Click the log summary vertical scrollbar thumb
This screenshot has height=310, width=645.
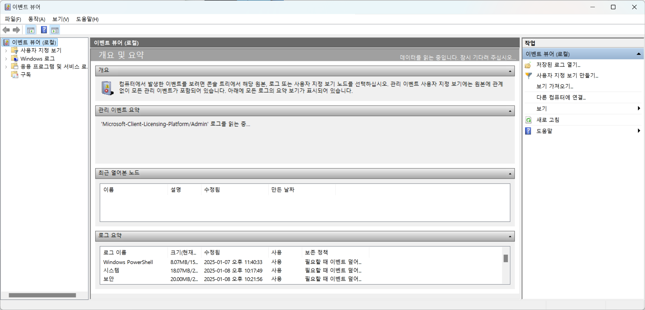pyautogui.click(x=506, y=258)
